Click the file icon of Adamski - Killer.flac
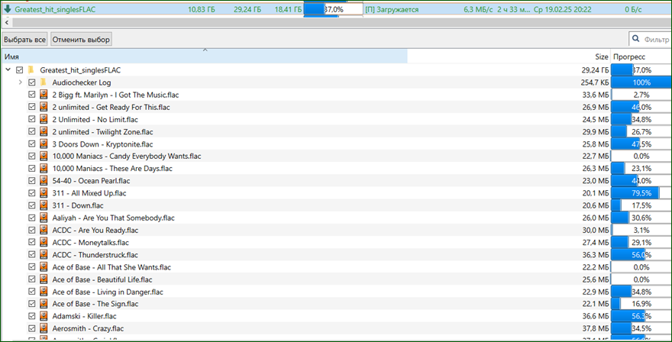Screen dimensions: 672x342 tap(44, 316)
